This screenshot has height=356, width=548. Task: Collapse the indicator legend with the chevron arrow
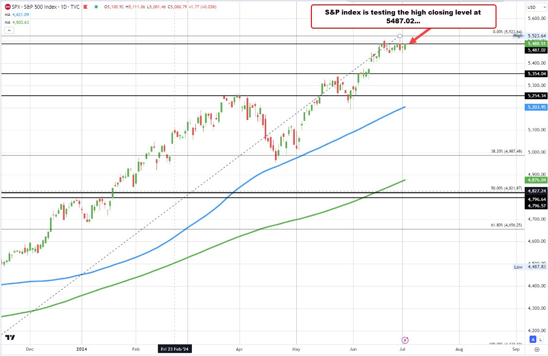pyautogui.click(x=9, y=30)
